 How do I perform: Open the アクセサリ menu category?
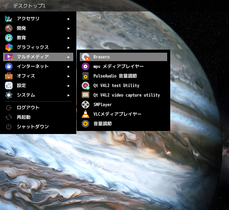(x=38, y=19)
